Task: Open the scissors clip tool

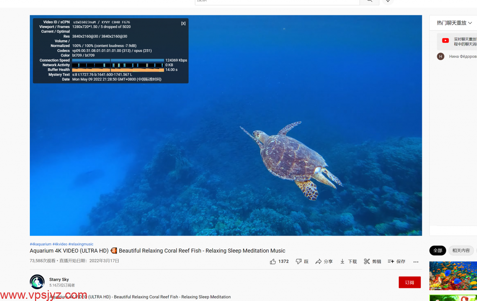Action: (x=367, y=261)
